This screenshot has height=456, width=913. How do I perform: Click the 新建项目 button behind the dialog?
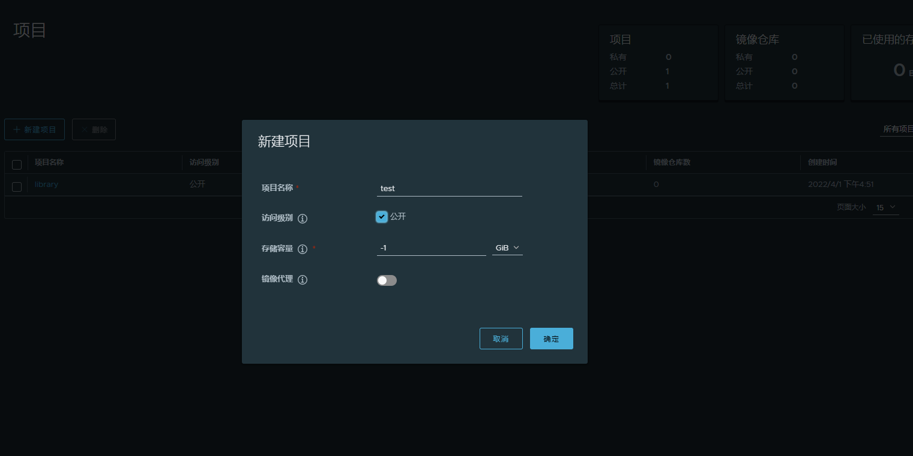(34, 129)
